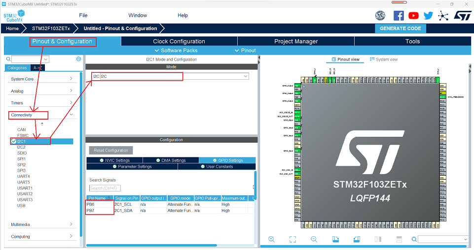Switch to Project Manager tab

coord(296,41)
